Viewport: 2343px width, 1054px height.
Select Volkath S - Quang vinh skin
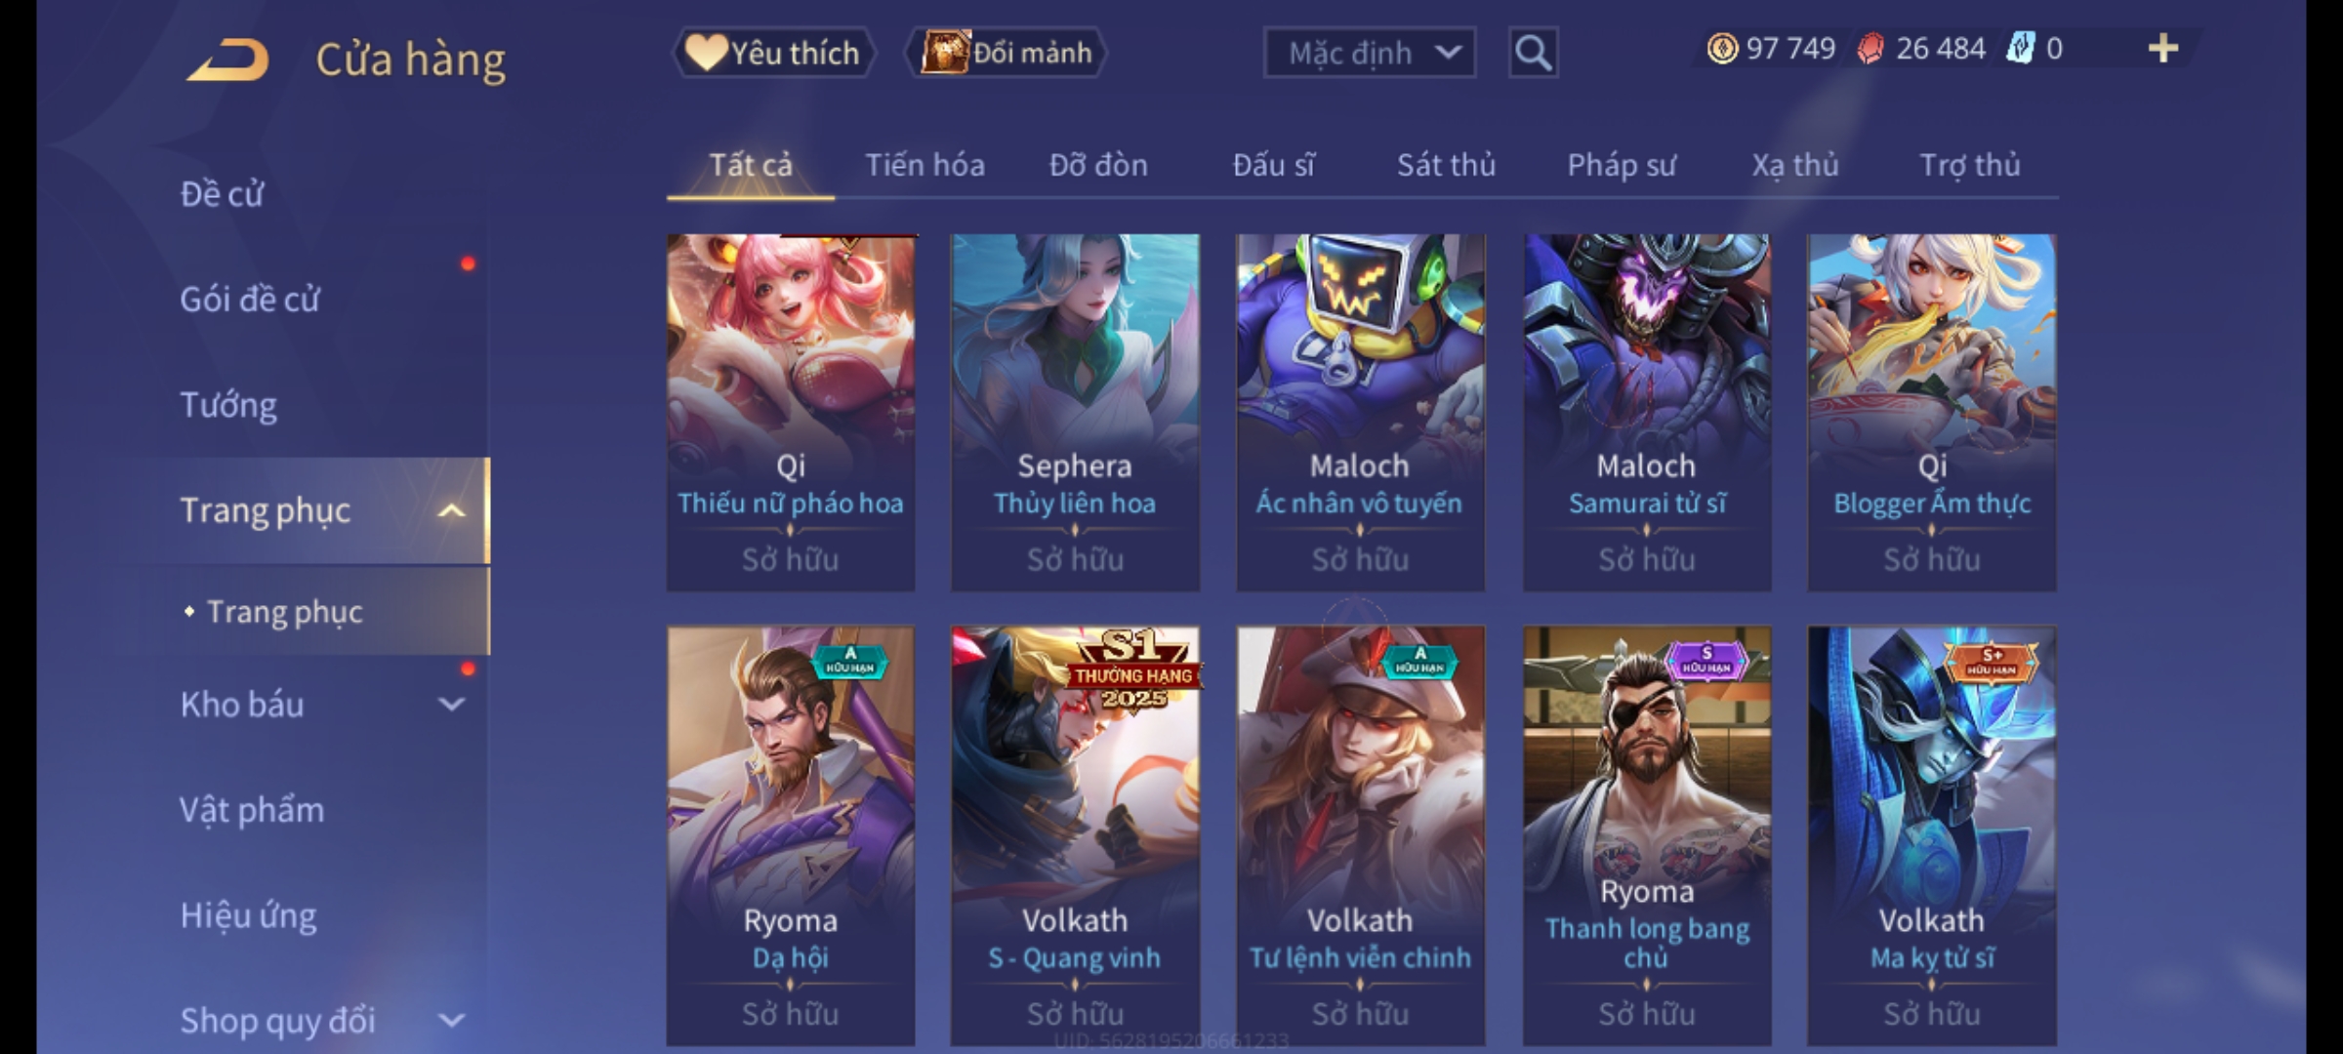point(1075,835)
